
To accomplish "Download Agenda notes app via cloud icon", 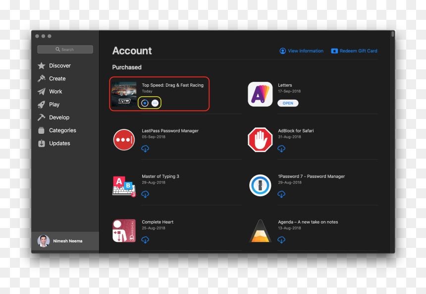I will [281, 240].
